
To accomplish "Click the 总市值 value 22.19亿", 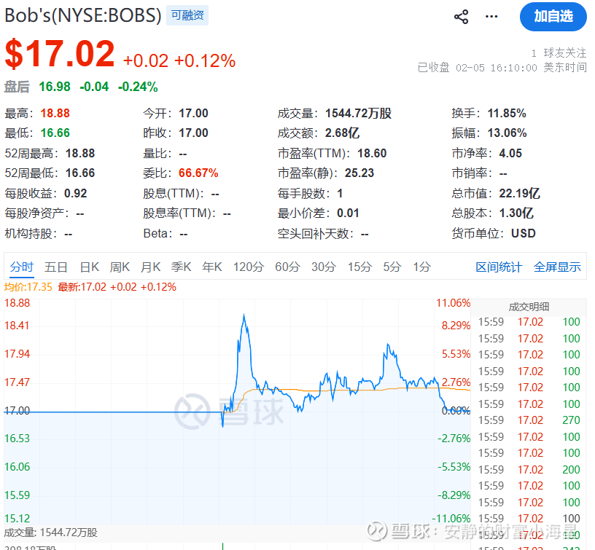I will [x=519, y=193].
